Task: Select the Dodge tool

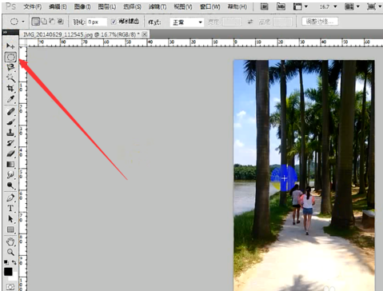Action: [10, 185]
